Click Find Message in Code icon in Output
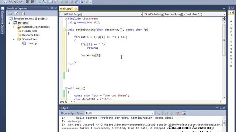 coord(159,113)
